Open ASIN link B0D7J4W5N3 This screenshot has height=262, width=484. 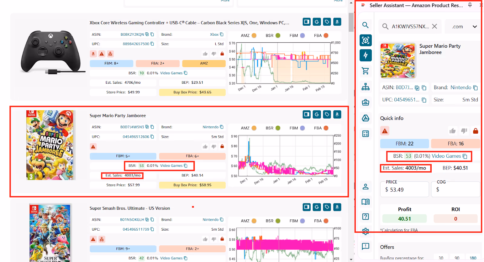(x=132, y=127)
